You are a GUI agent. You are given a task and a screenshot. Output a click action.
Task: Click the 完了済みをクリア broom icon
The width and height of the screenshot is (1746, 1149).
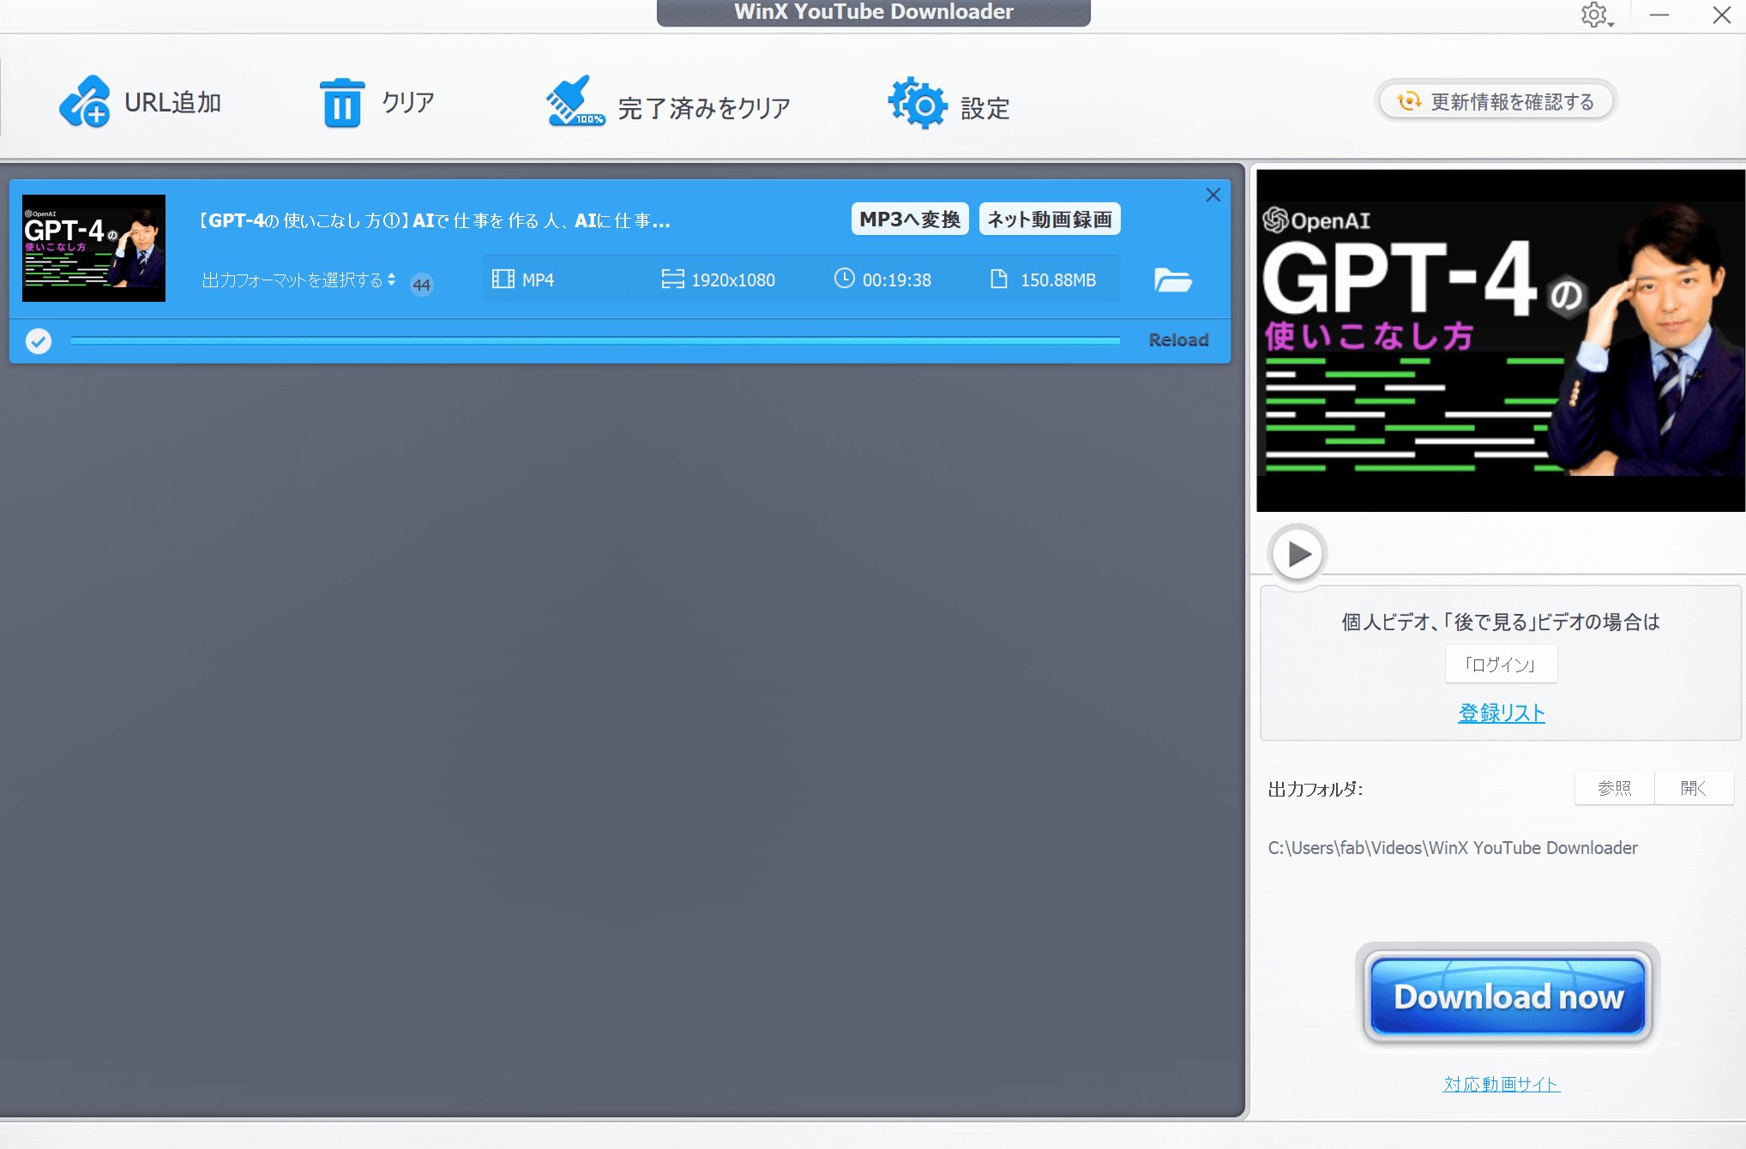(x=575, y=101)
